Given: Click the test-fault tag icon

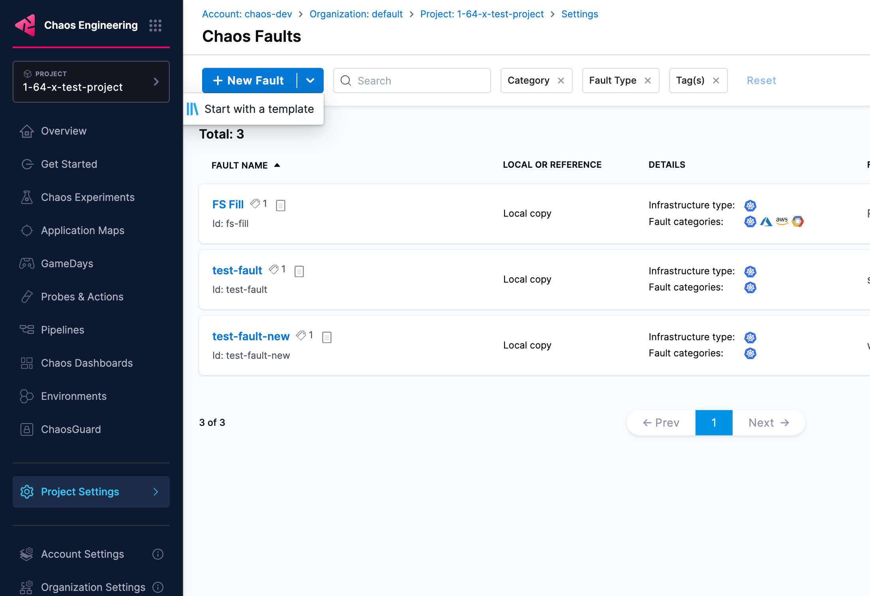Looking at the screenshot, I should [274, 270].
